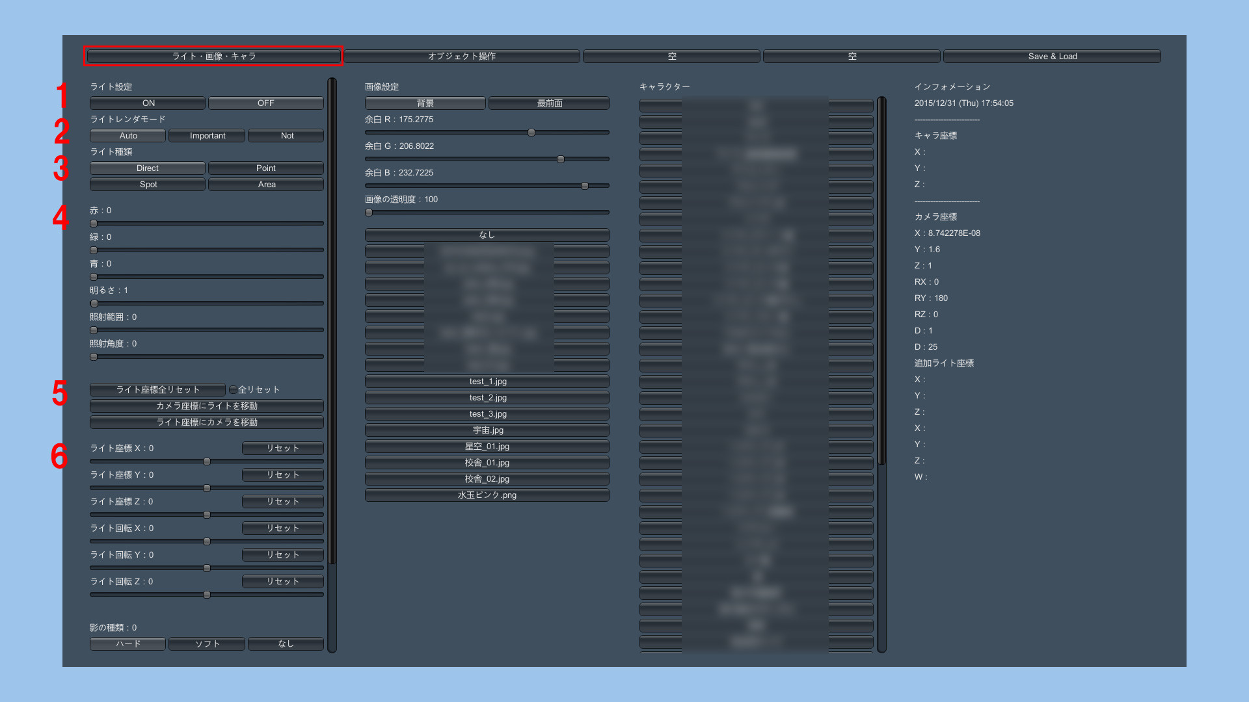The height and width of the screenshot is (702, 1249).
Task: Reset ライト回転 Z value
Action: [x=282, y=582]
